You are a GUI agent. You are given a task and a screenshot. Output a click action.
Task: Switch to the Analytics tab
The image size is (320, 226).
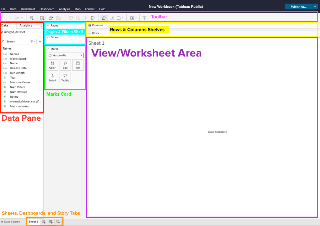point(26,25)
